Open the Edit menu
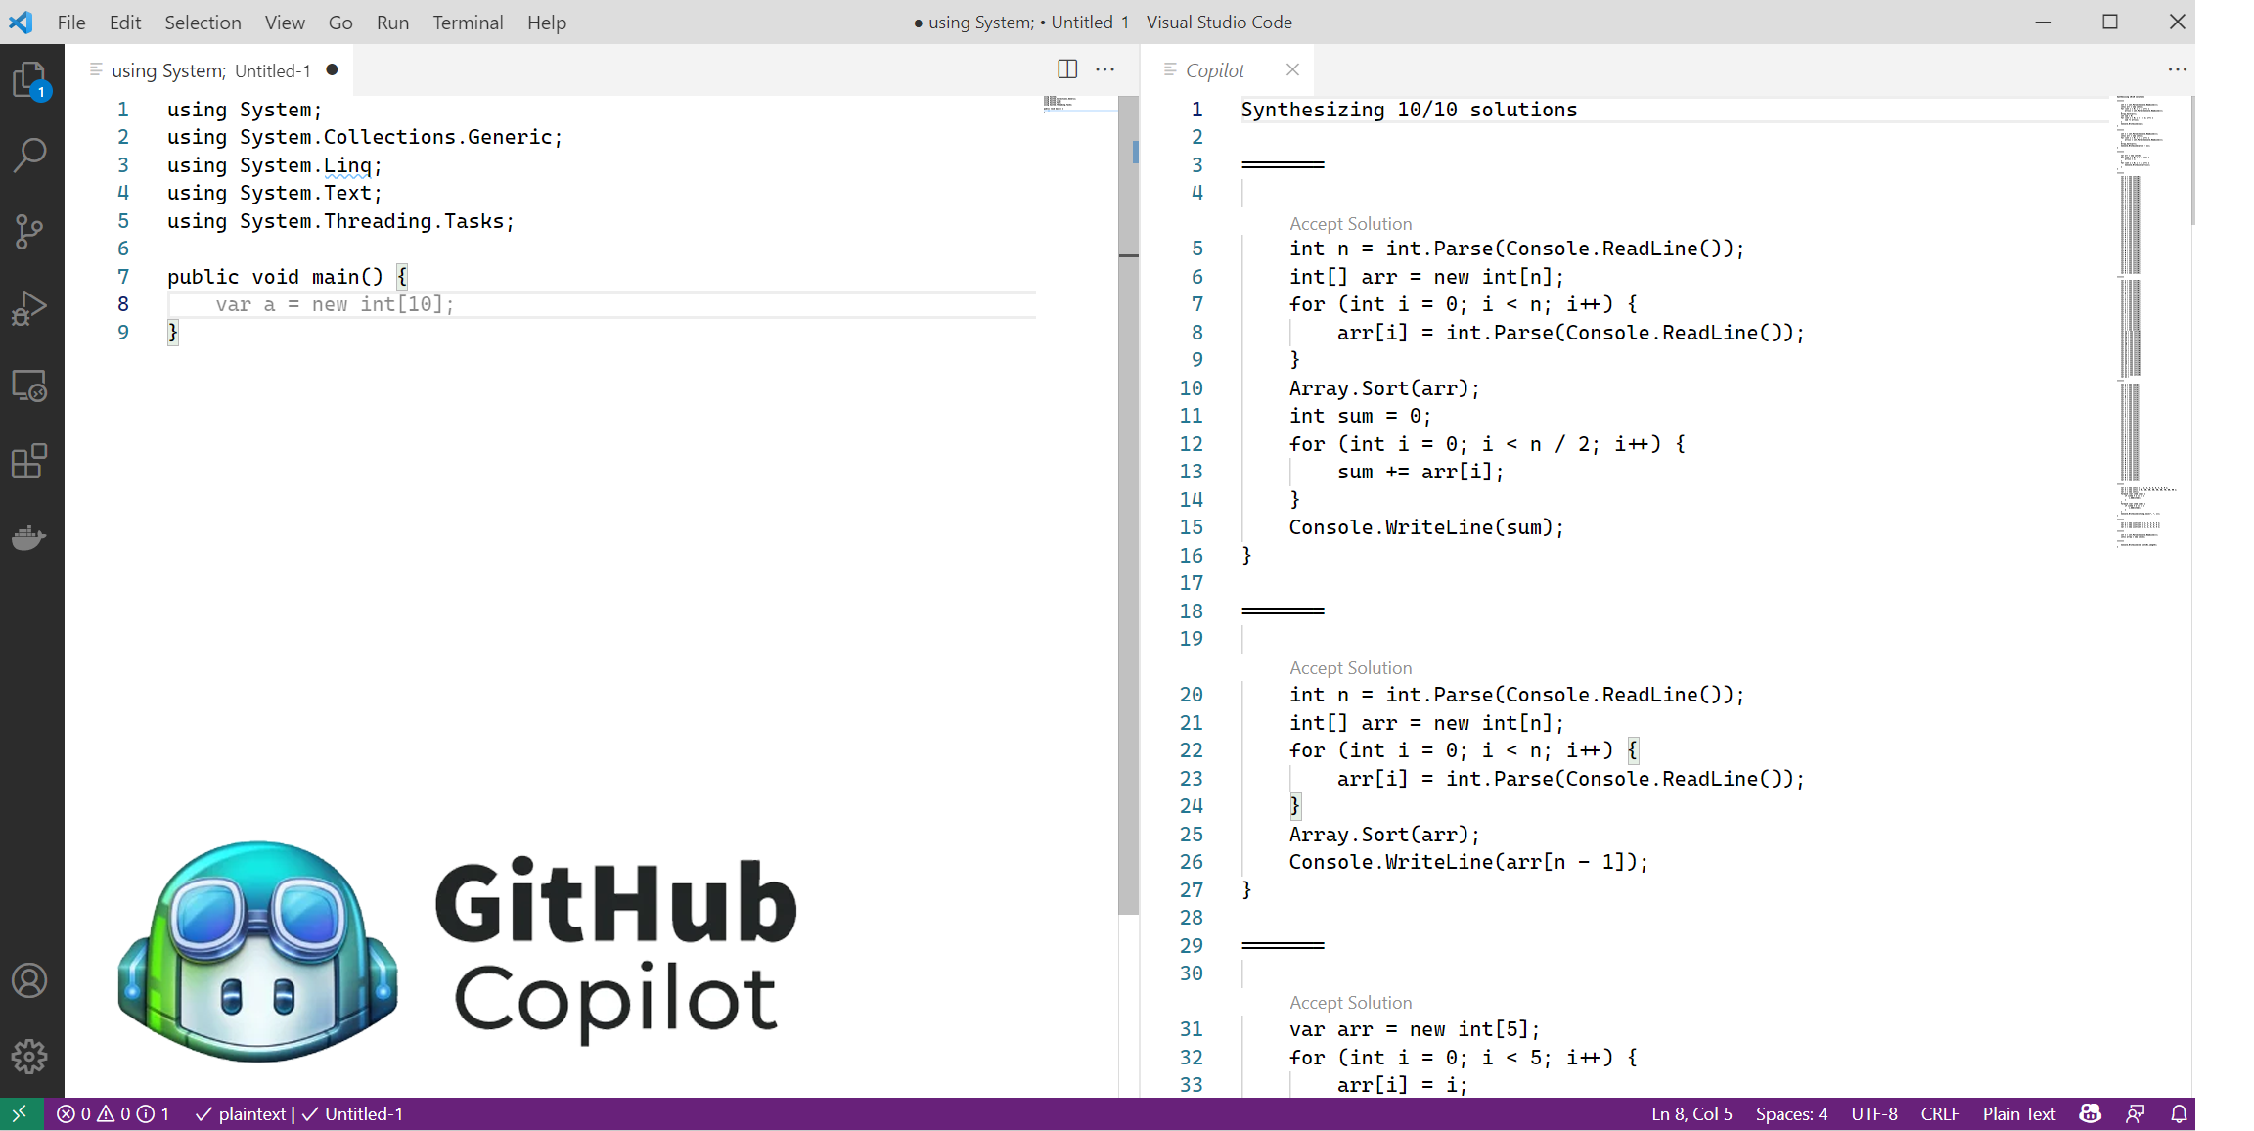This screenshot has width=2254, height=1131. click(125, 22)
